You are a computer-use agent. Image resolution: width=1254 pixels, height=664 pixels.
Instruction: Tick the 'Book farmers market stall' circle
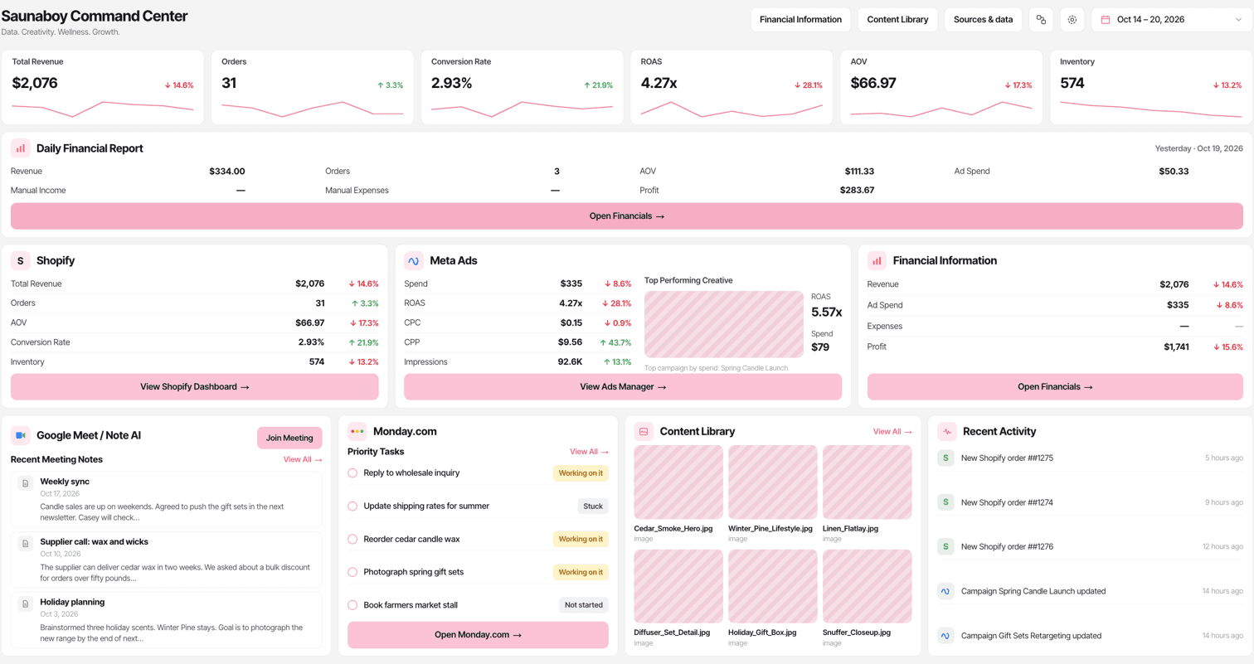(352, 605)
